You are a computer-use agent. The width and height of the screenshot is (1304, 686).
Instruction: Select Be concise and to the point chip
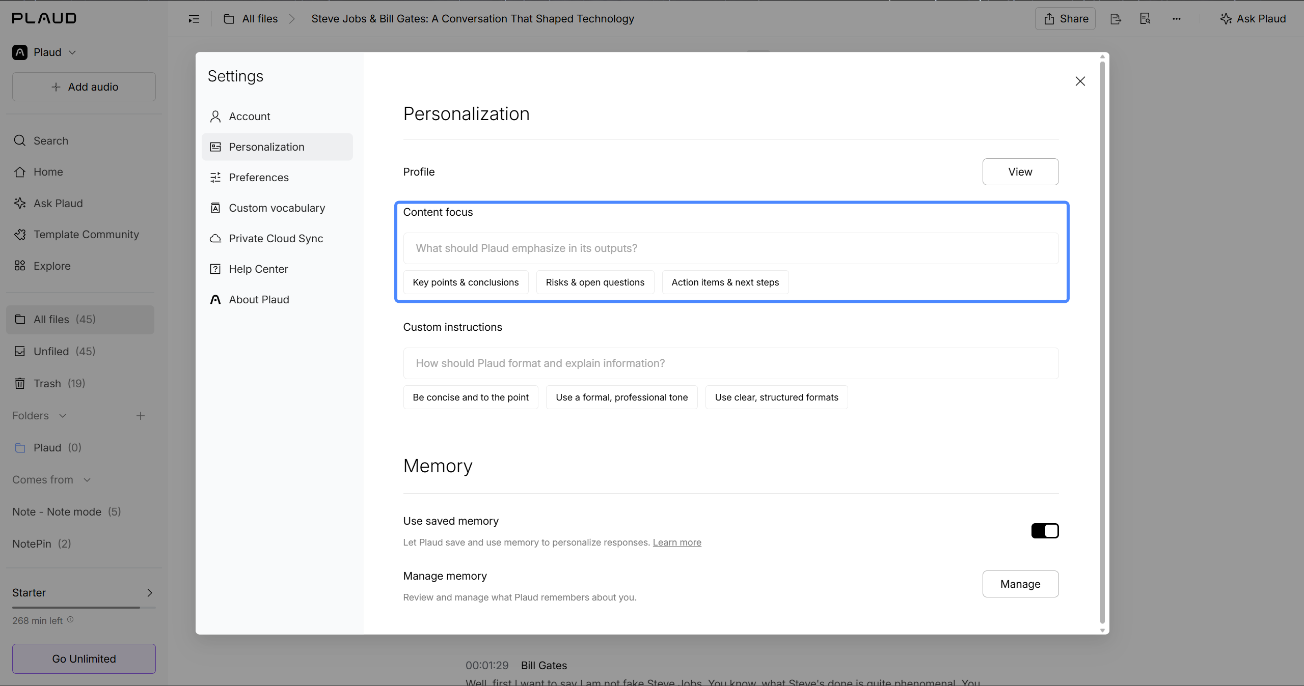click(471, 397)
